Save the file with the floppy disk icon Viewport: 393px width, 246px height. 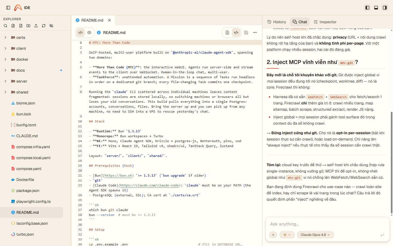246,33
